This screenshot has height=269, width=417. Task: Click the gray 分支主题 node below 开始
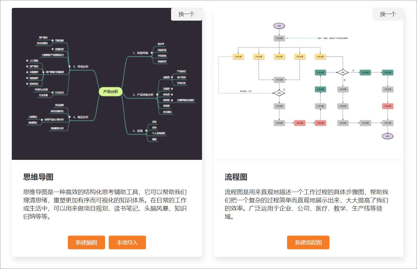[279, 39]
